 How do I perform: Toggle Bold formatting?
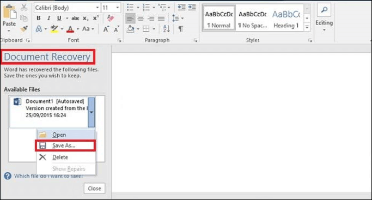[39, 19]
